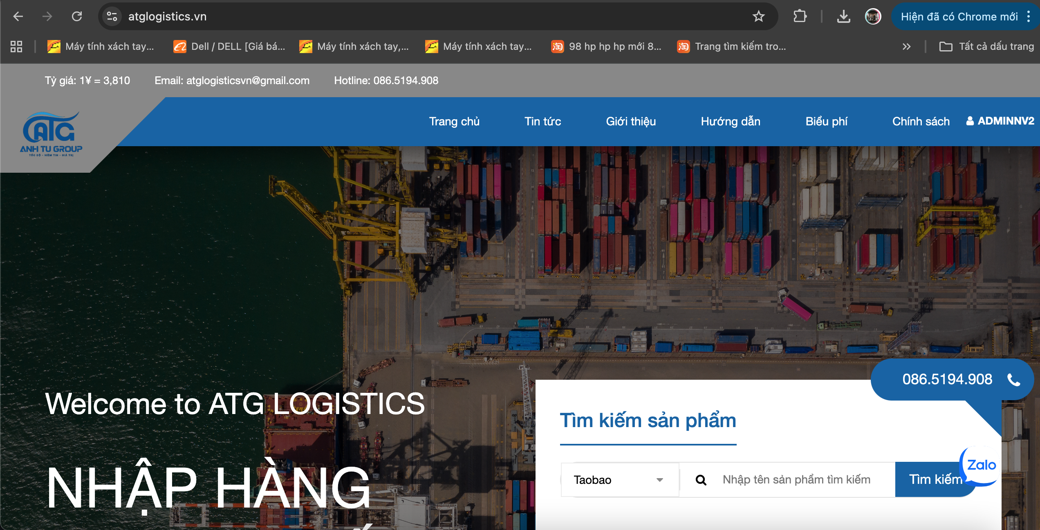
Task: Open the apps grid shortcut
Action: coord(16,47)
